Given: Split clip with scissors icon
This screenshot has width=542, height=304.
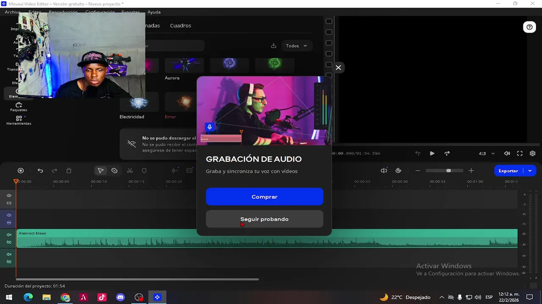Looking at the screenshot, I should coord(130,171).
